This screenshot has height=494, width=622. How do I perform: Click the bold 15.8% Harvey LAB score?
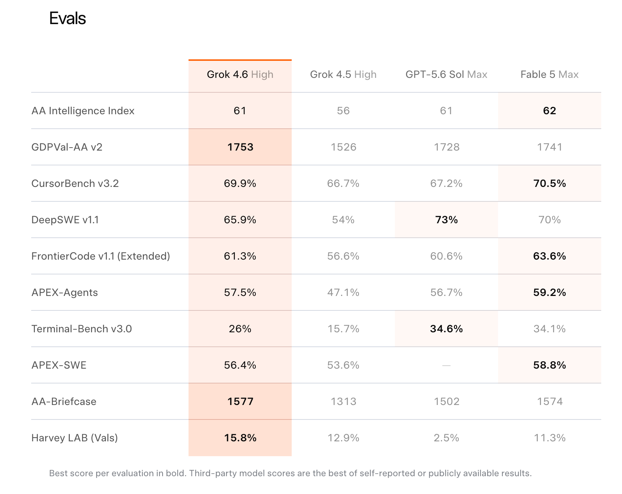240,438
